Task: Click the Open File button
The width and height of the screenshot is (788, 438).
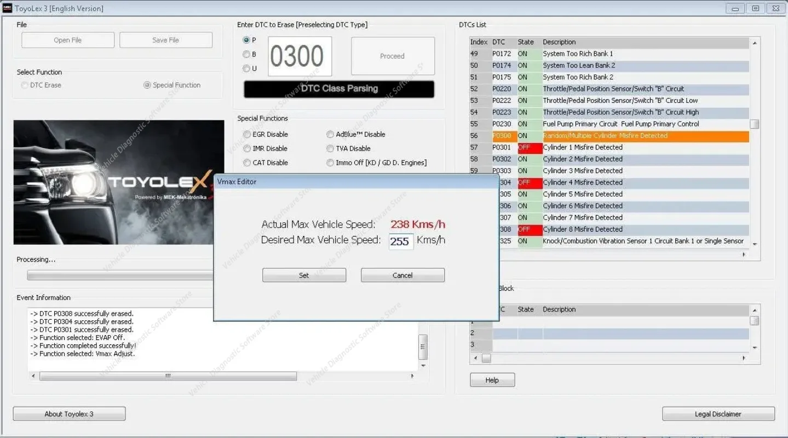Action: click(68, 40)
